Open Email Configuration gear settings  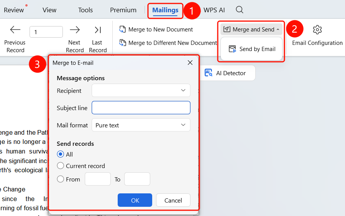pyautogui.click(x=317, y=30)
